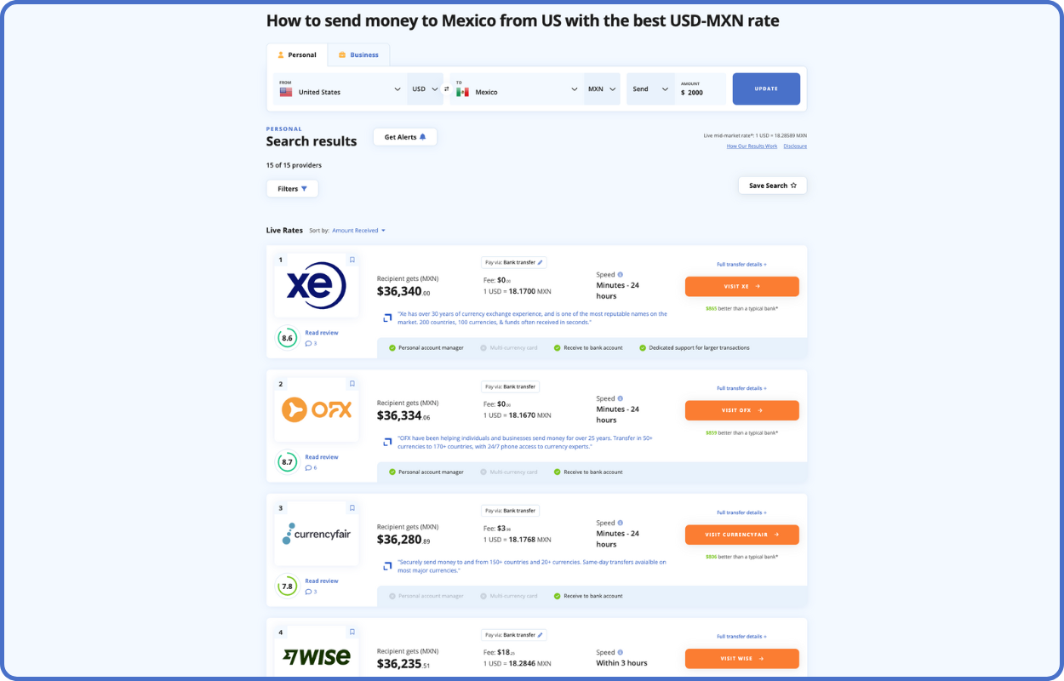Image resolution: width=1064 pixels, height=681 pixels.
Task: Click the Xe logo thumbnail
Action: 316,285
